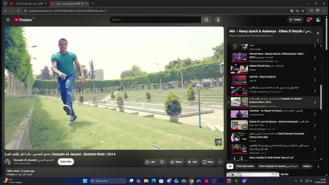Switch to the first browser tab
The height and width of the screenshot is (185, 329).
tap(28, 3)
